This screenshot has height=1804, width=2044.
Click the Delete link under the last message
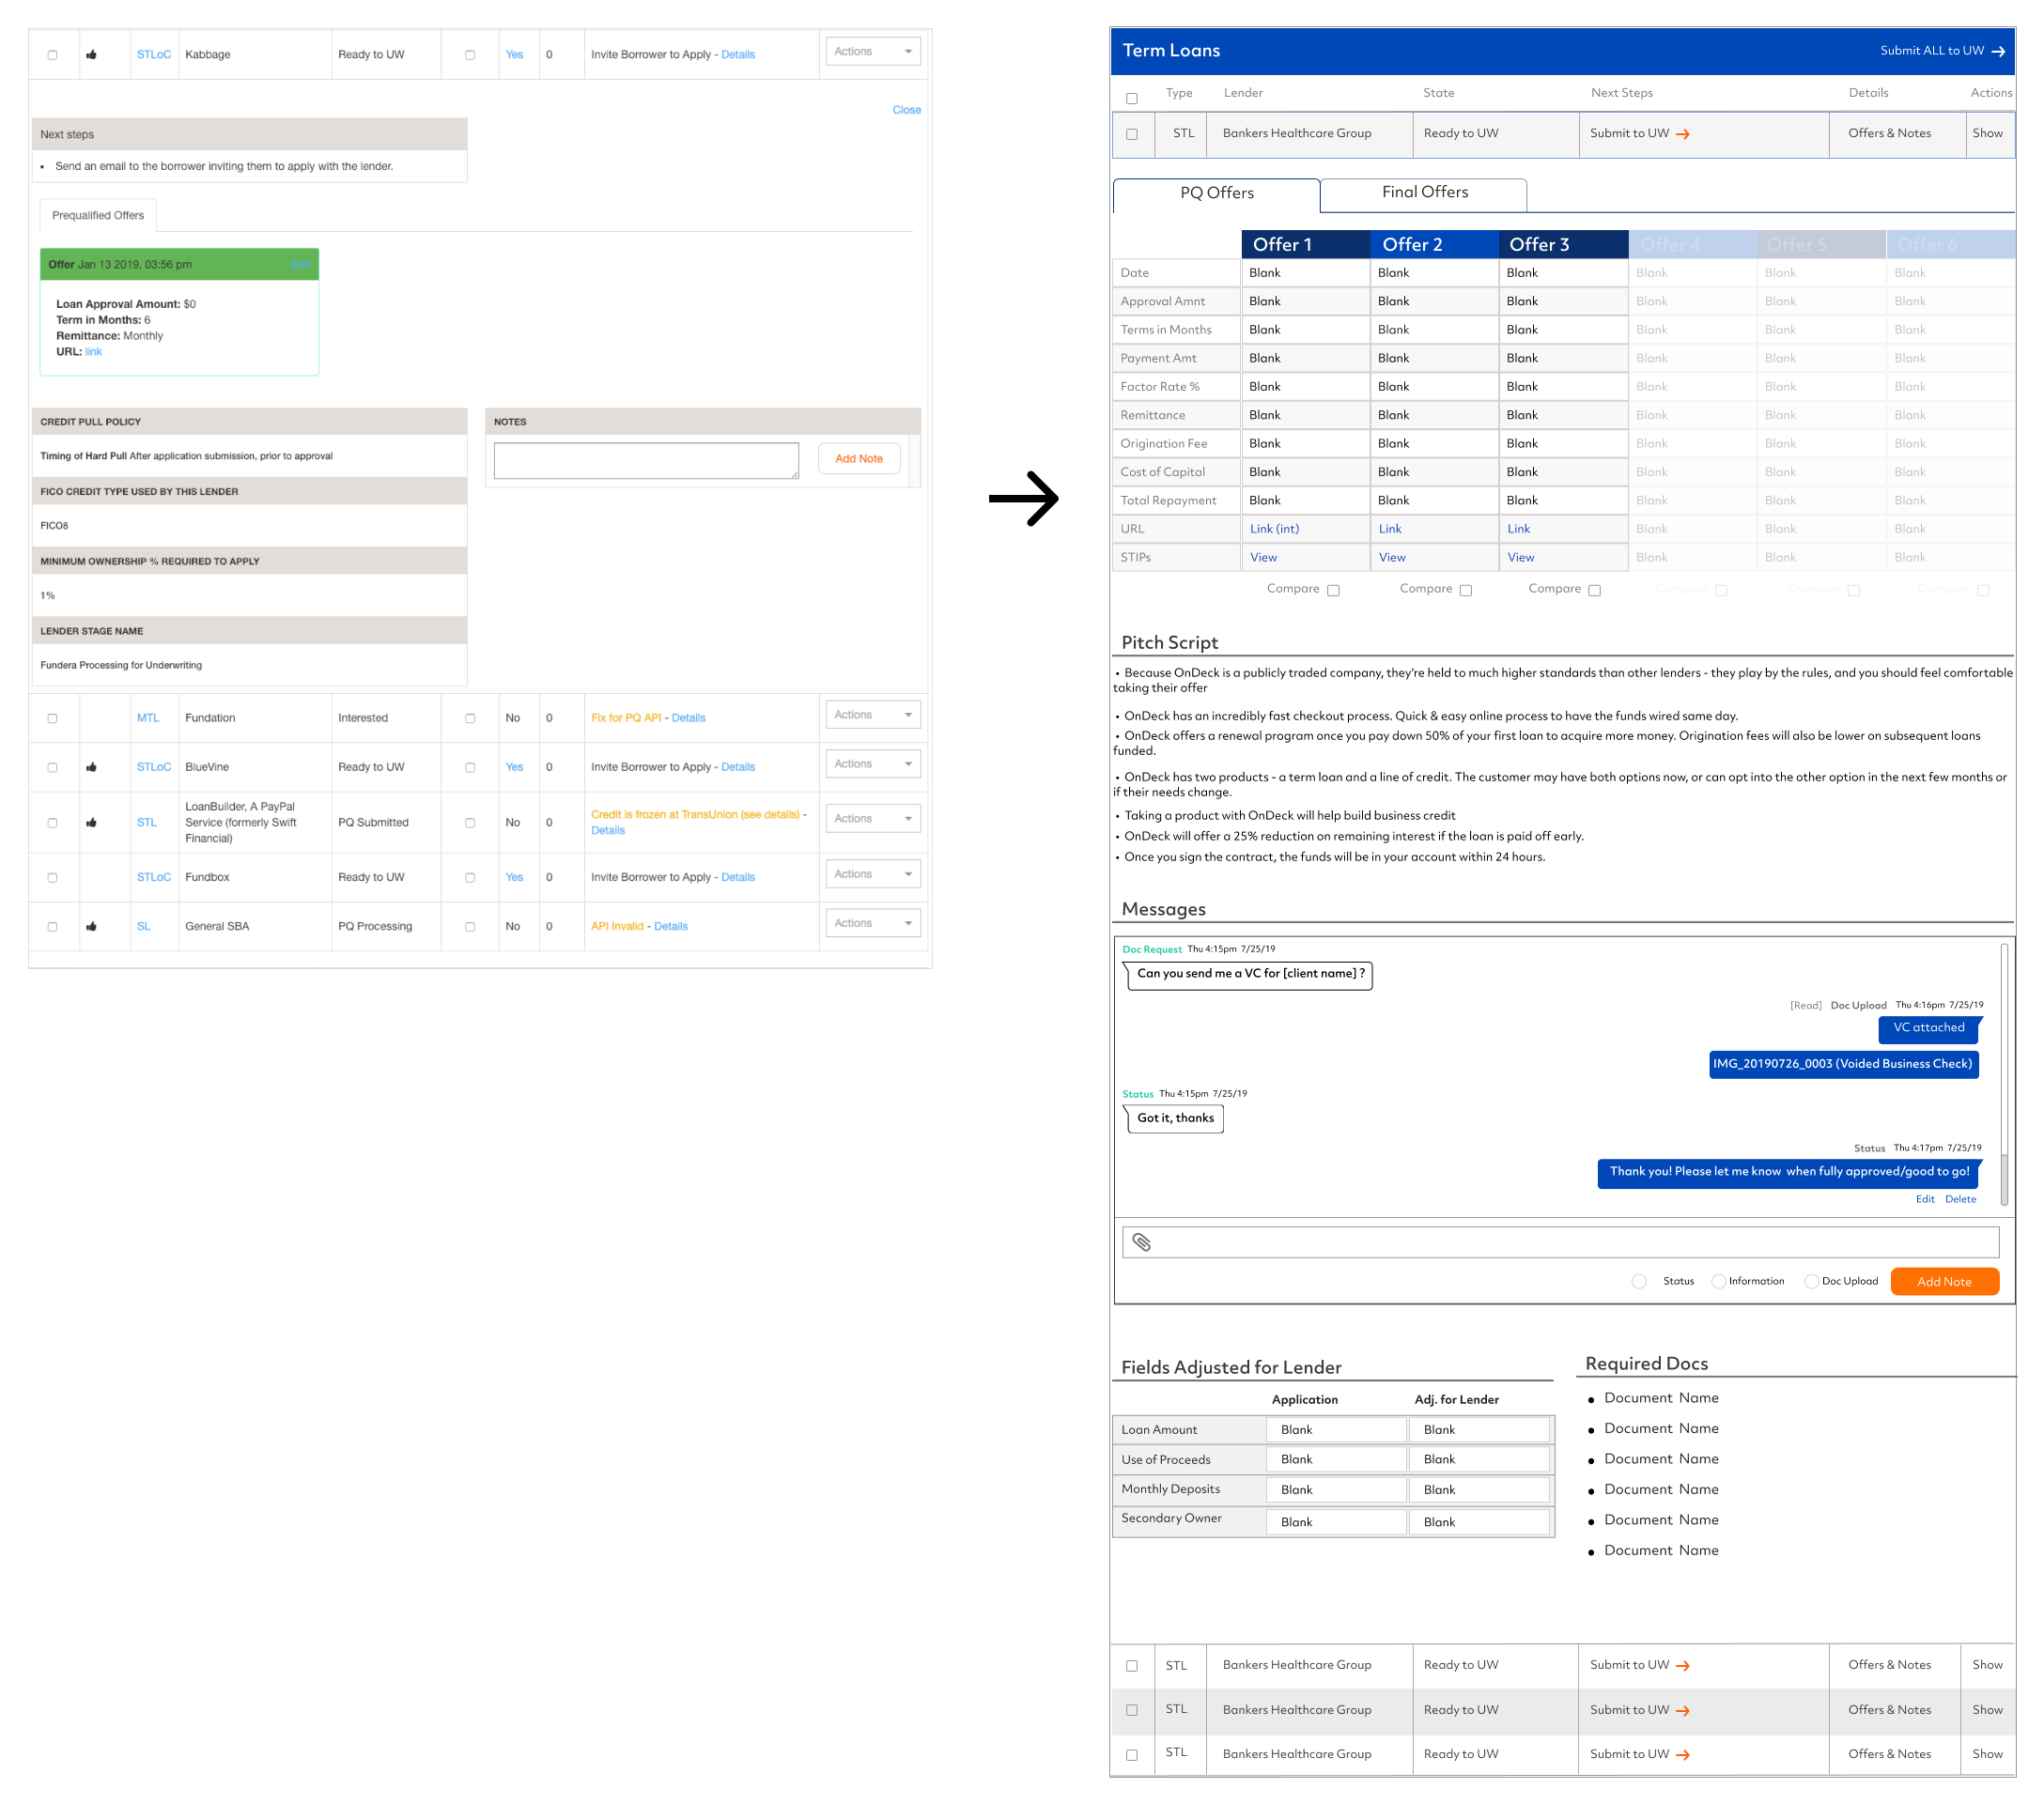pyautogui.click(x=1960, y=1199)
